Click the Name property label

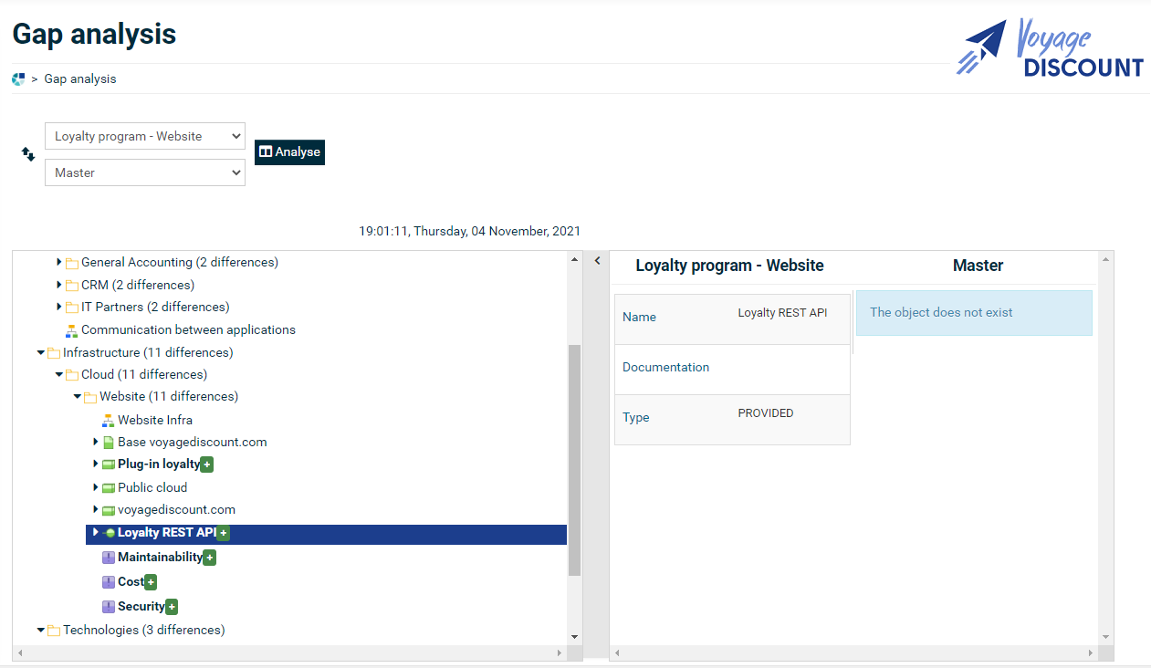pyautogui.click(x=639, y=318)
